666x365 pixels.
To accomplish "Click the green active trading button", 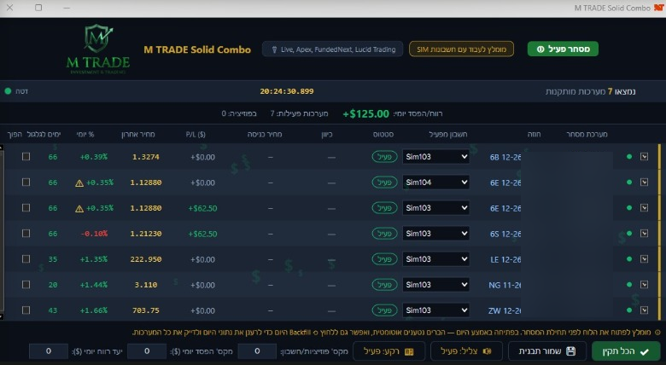I will coord(563,49).
